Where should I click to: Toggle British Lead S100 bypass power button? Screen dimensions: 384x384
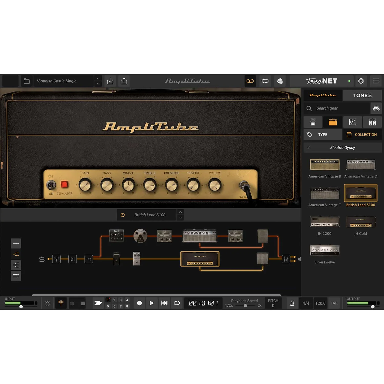[123, 215]
